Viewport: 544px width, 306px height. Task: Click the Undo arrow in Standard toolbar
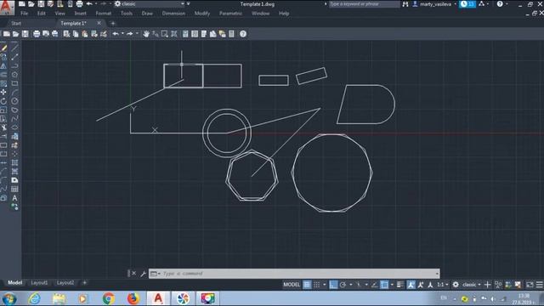(116, 34)
